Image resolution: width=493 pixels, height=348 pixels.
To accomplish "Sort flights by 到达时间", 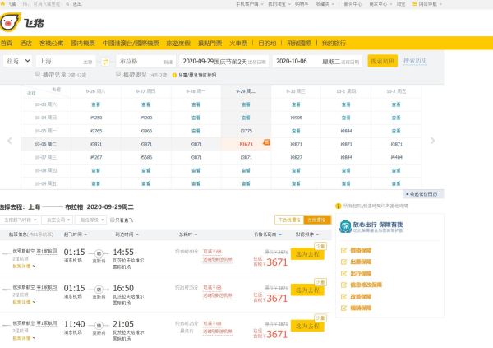I will pyautogui.click(x=127, y=234).
